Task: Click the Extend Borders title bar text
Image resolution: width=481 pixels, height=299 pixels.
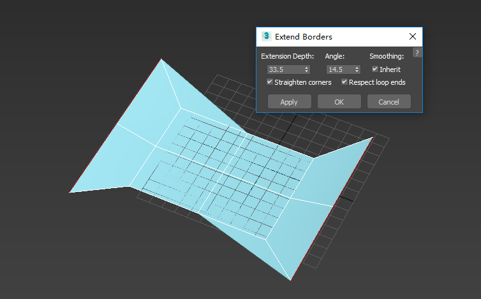Action: coord(304,37)
